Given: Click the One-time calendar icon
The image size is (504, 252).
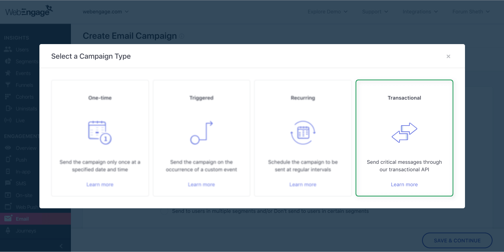Looking at the screenshot, I should point(100,132).
